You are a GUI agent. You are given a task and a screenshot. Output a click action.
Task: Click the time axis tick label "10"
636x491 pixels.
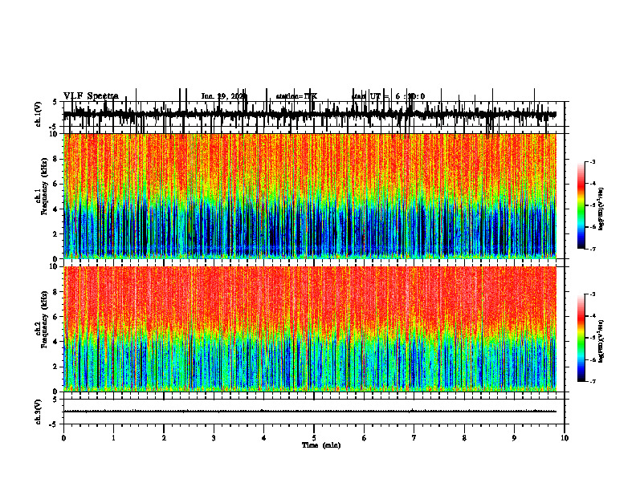point(565,438)
